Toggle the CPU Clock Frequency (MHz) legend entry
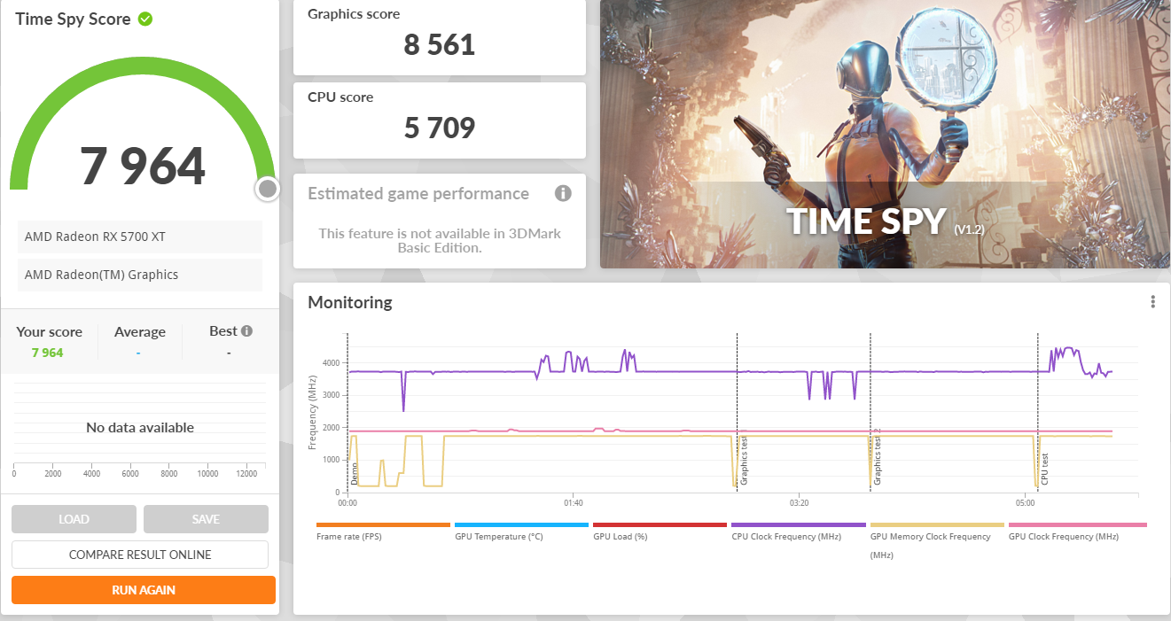This screenshot has height=621, width=1171. 799,532
